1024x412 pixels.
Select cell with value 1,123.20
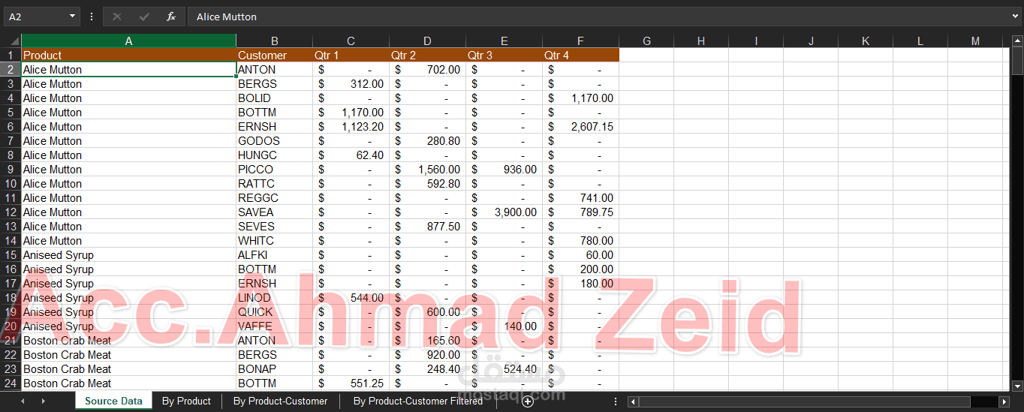(351, 127)
